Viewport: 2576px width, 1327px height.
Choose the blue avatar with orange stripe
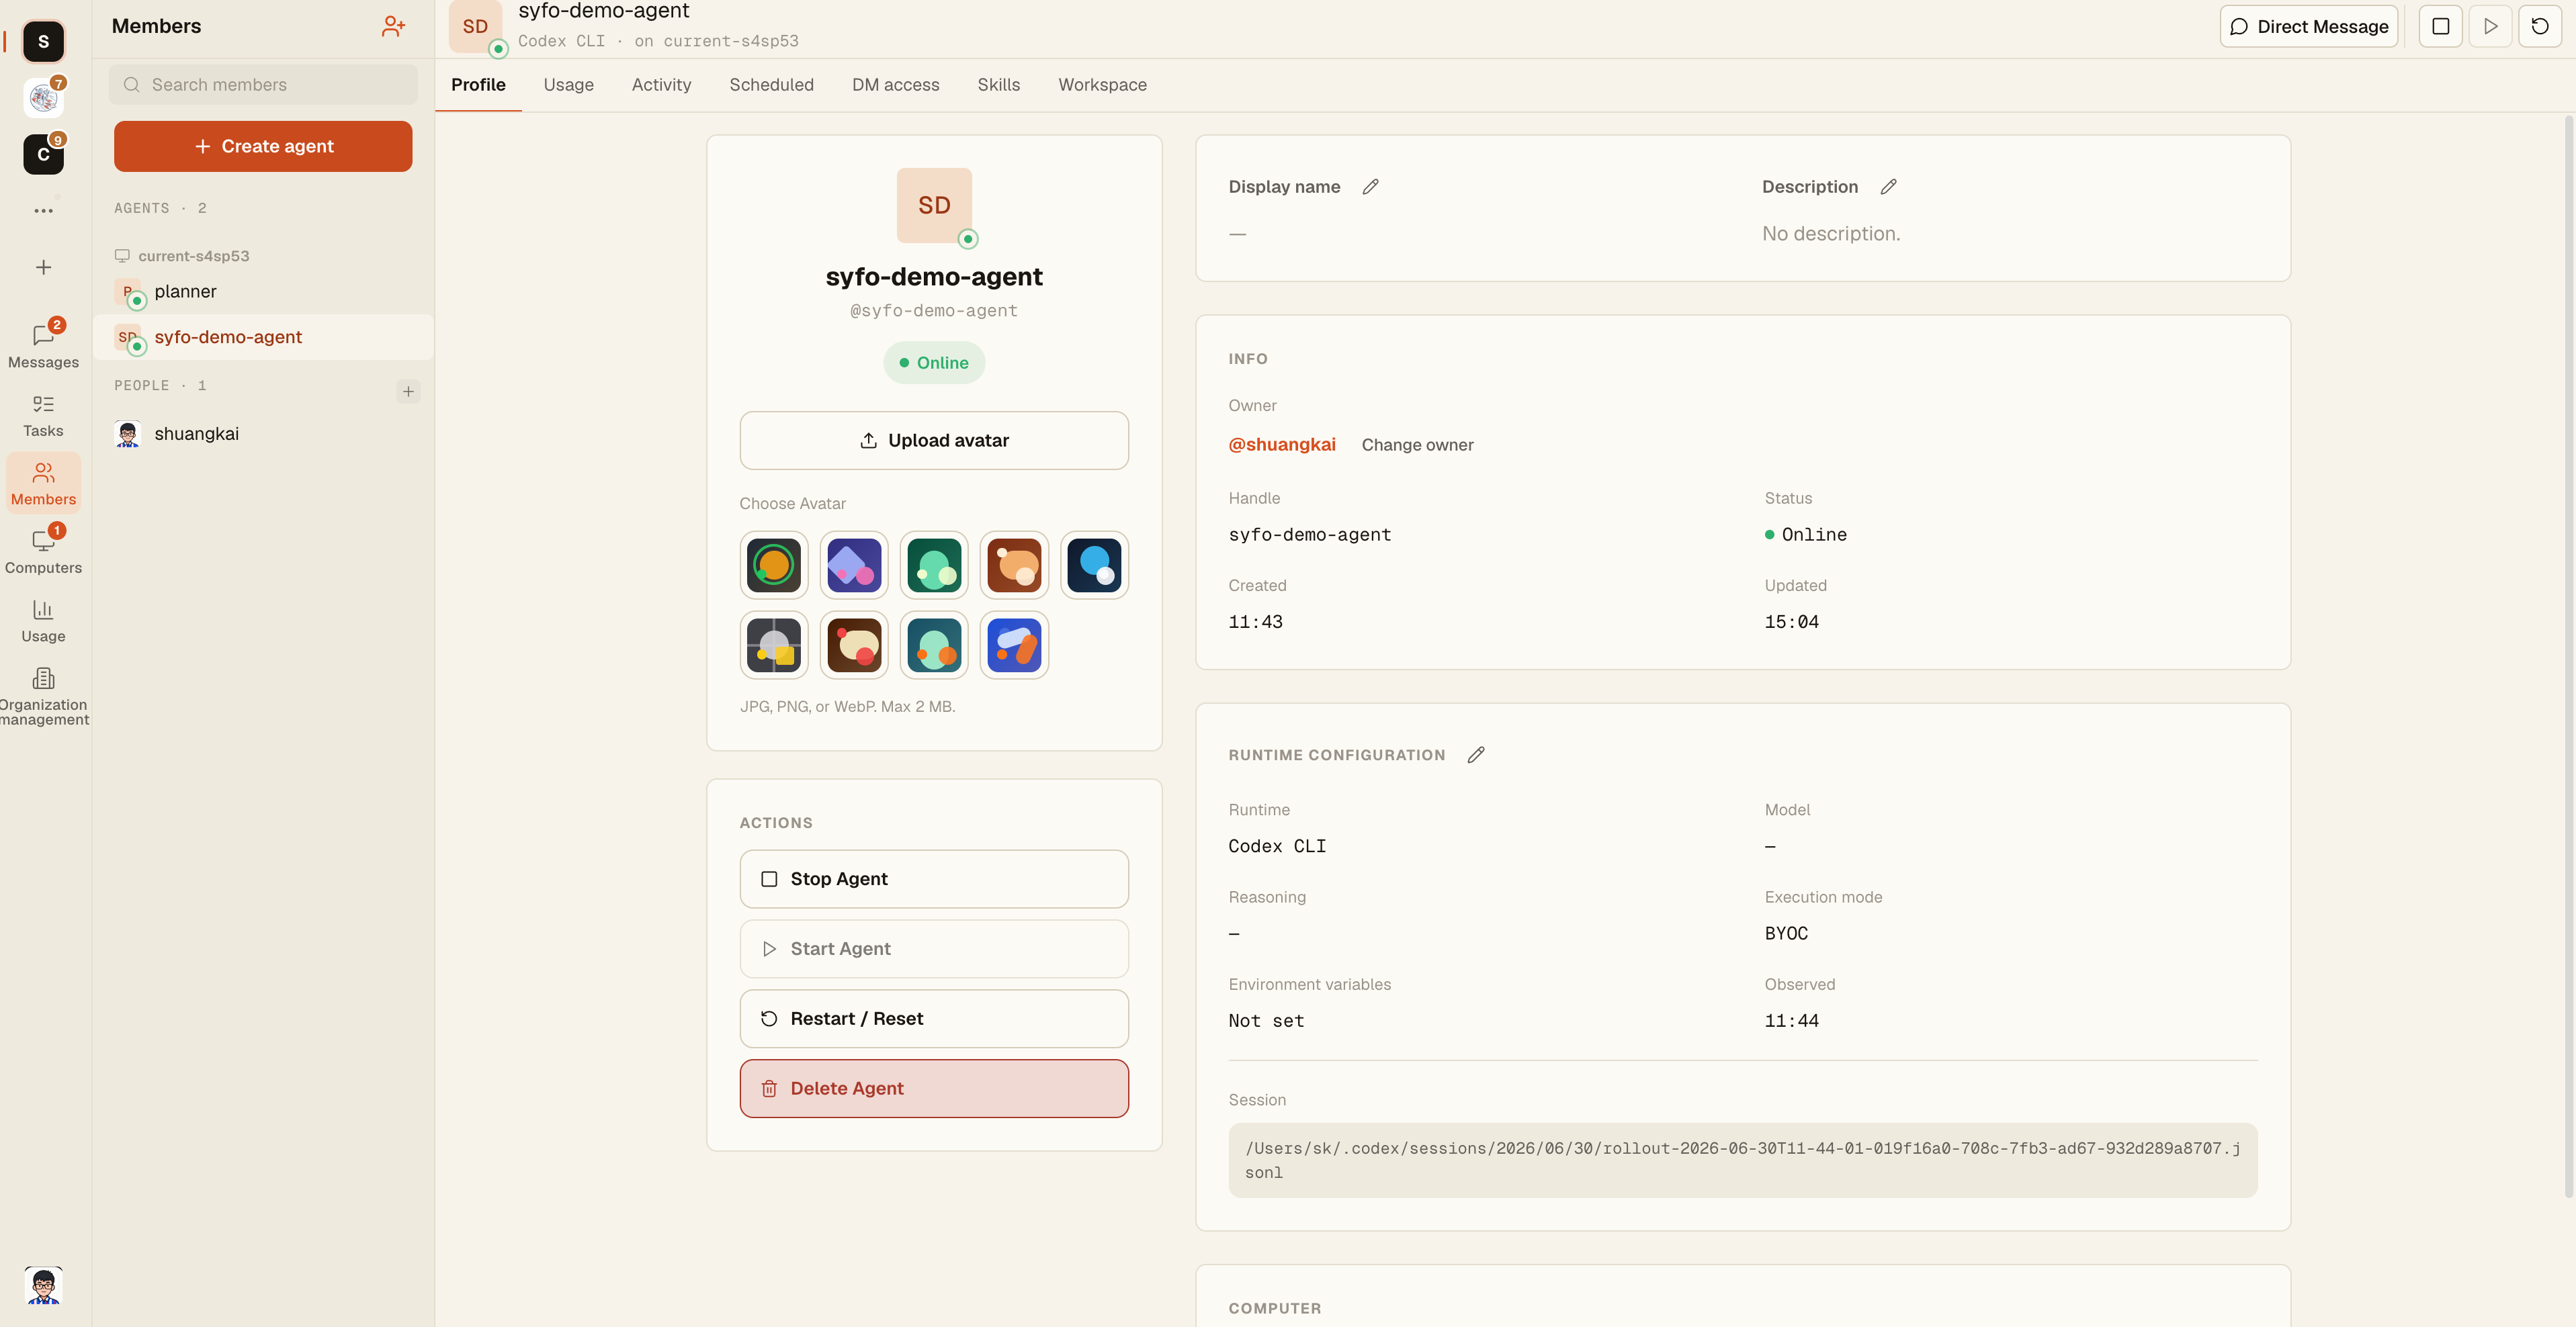click(x=1014, y=645)
